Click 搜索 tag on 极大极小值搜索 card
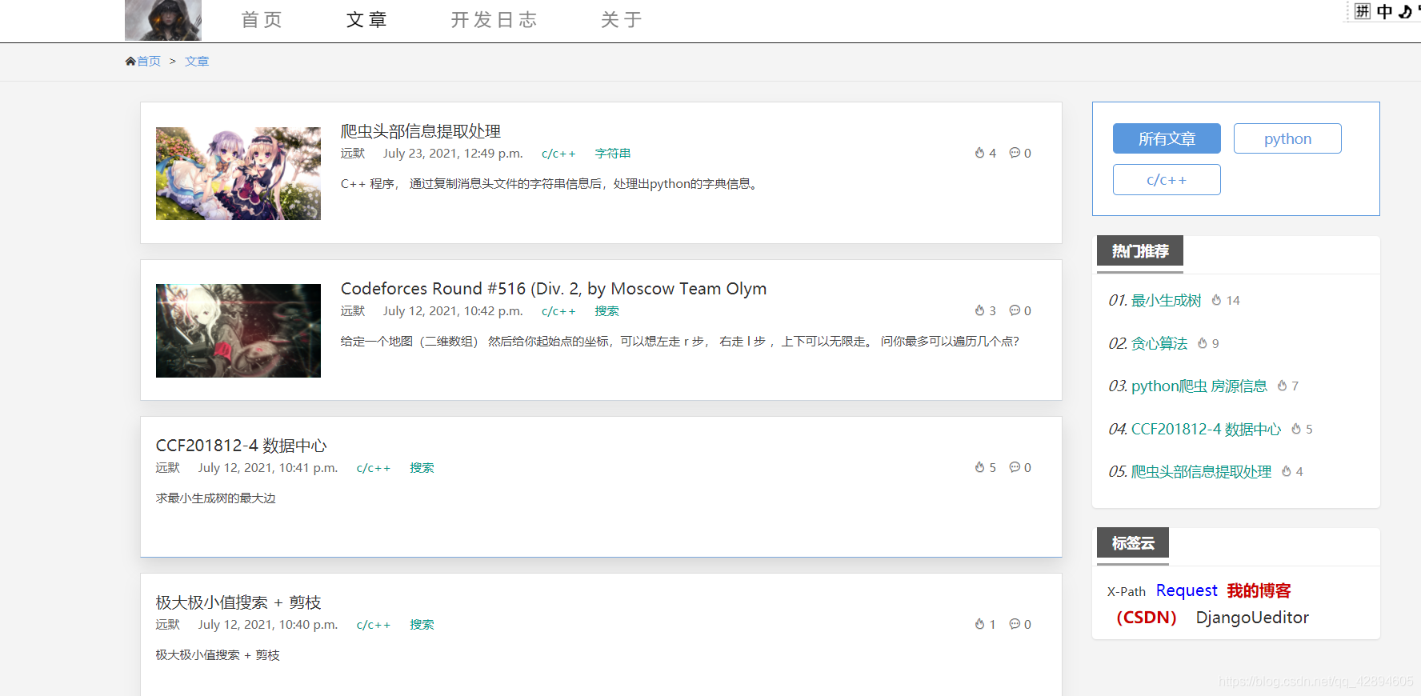This screenshot has width=1421, height=696. pyautogui.click(x=422, y=625)
